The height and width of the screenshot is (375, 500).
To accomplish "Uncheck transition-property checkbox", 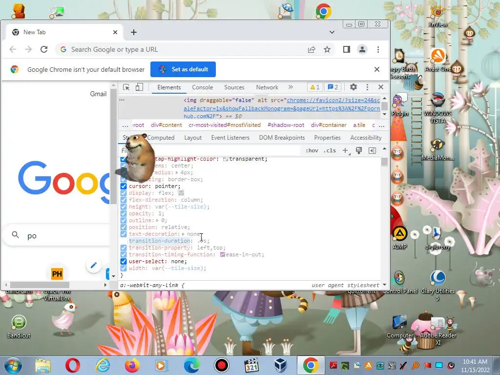I will click(124, 248).
